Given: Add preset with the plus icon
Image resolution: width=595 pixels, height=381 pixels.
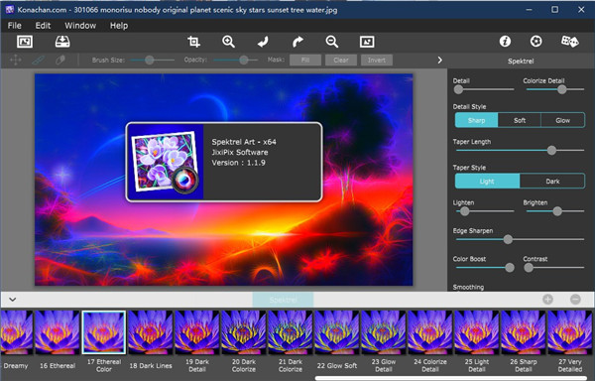Looking at the screenshot, I should [x=547, y=300].
